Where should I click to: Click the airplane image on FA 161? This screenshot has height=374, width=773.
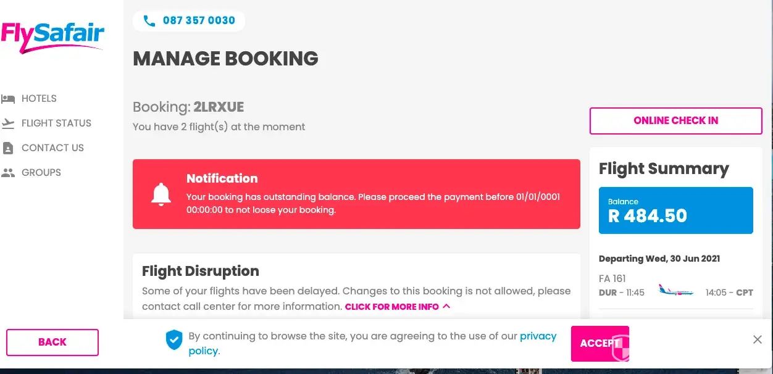coord(675,291)
